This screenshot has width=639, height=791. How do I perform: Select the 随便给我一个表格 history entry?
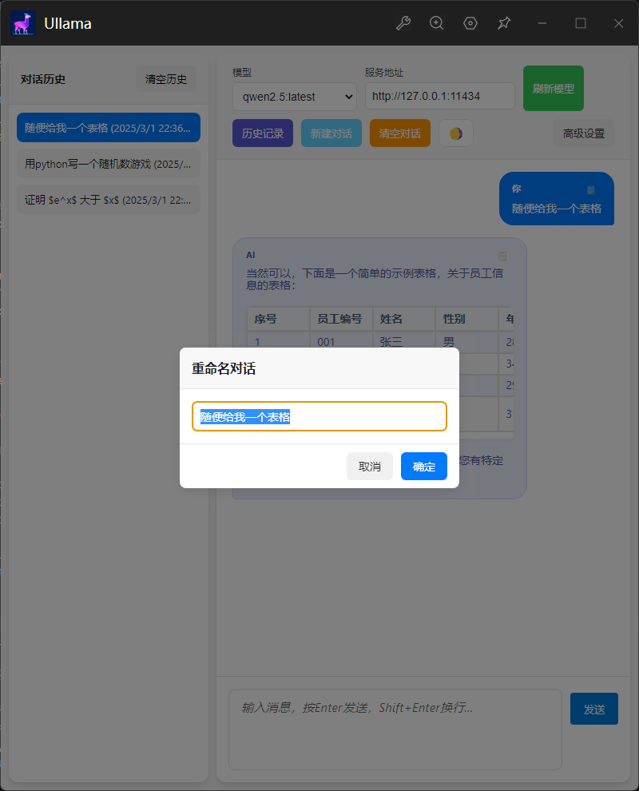tap(108, 128)
